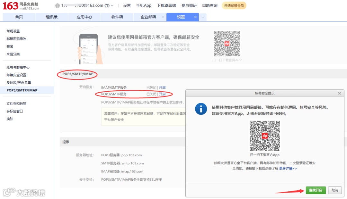Click the dialog QR code image
347x199 pixels.
pyautogui.click(x=265, y=136)
